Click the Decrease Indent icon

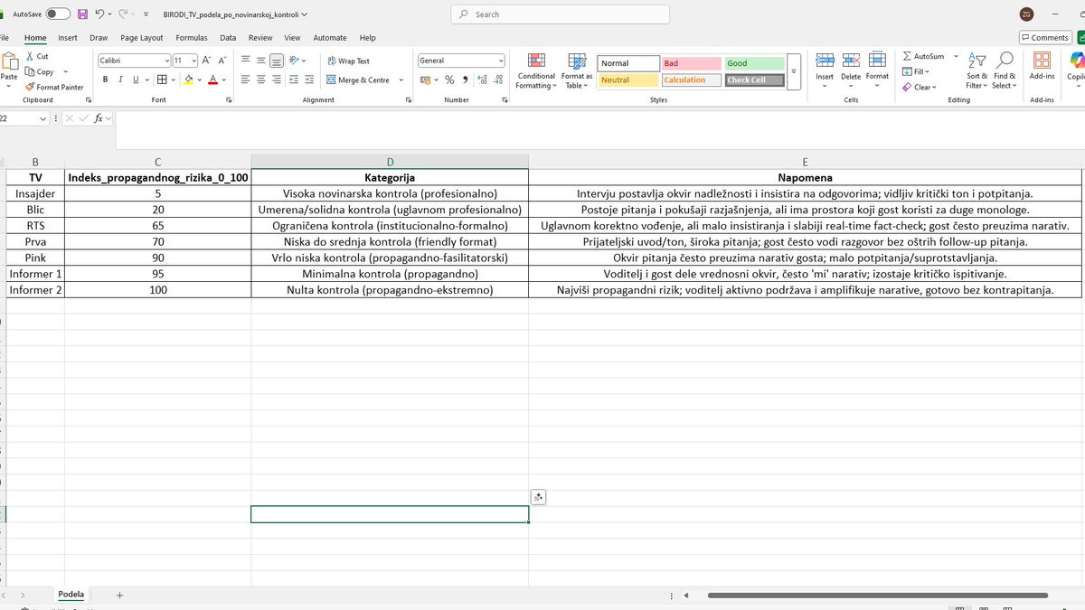296,80
